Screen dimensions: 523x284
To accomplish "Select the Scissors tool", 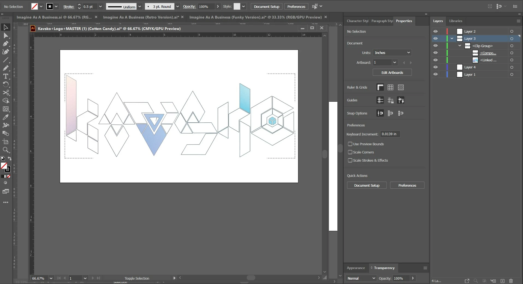I will (6, 93).
